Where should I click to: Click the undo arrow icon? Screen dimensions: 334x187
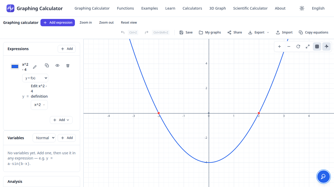click(123, 32)
